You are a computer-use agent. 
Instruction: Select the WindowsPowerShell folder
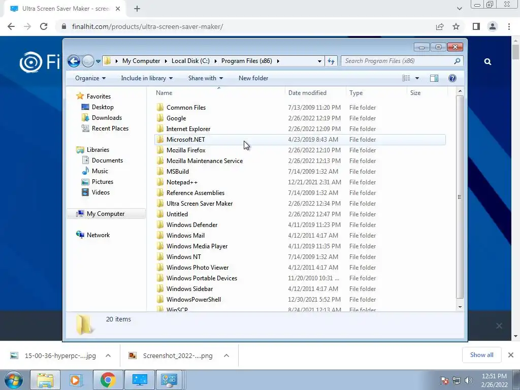[300, 300]
